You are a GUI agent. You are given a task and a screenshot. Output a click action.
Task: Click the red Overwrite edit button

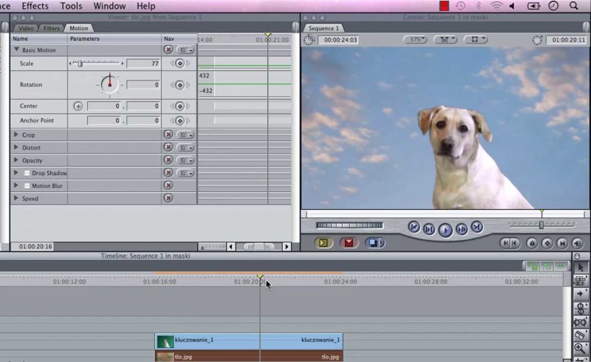(x=349, y=242)
